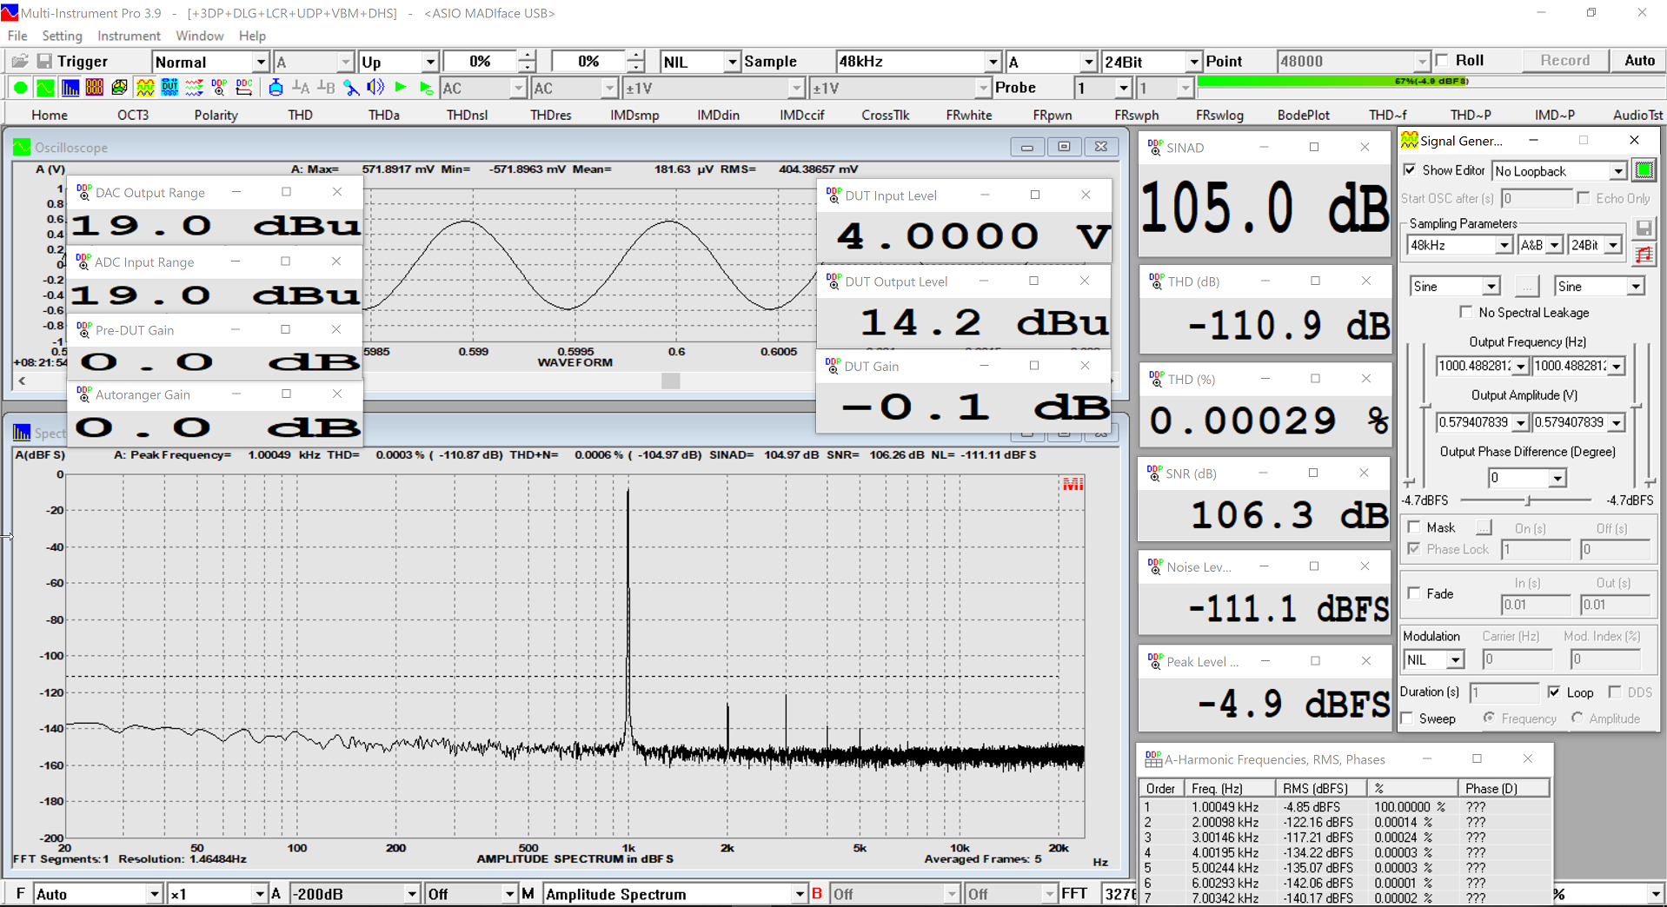Open the Instrument menu
This screenshot has height=907, width=1667.
tap(129, 36)
